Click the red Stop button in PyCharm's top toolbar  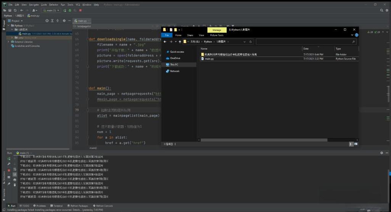pyautogui.click(x=80, y=10)
